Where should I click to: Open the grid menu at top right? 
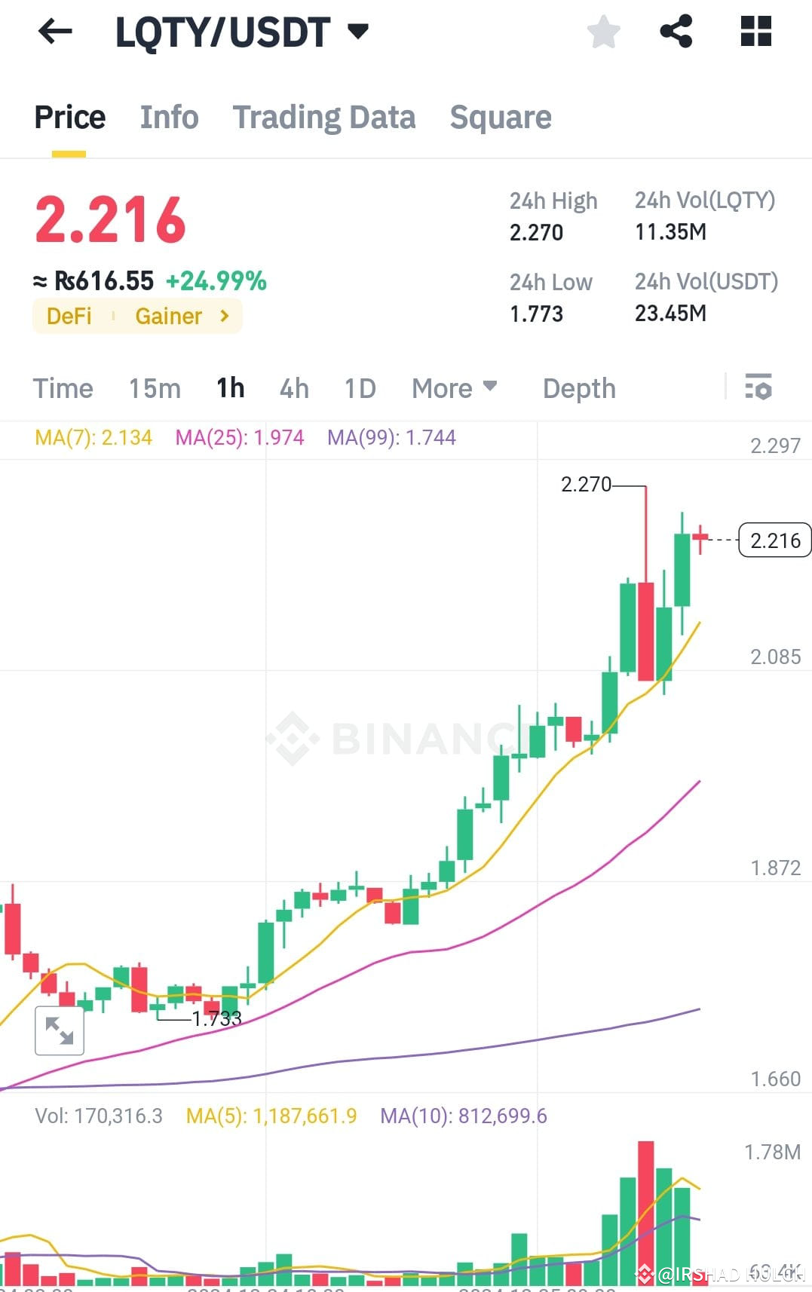pyautogui.click(x=754, y=32)
